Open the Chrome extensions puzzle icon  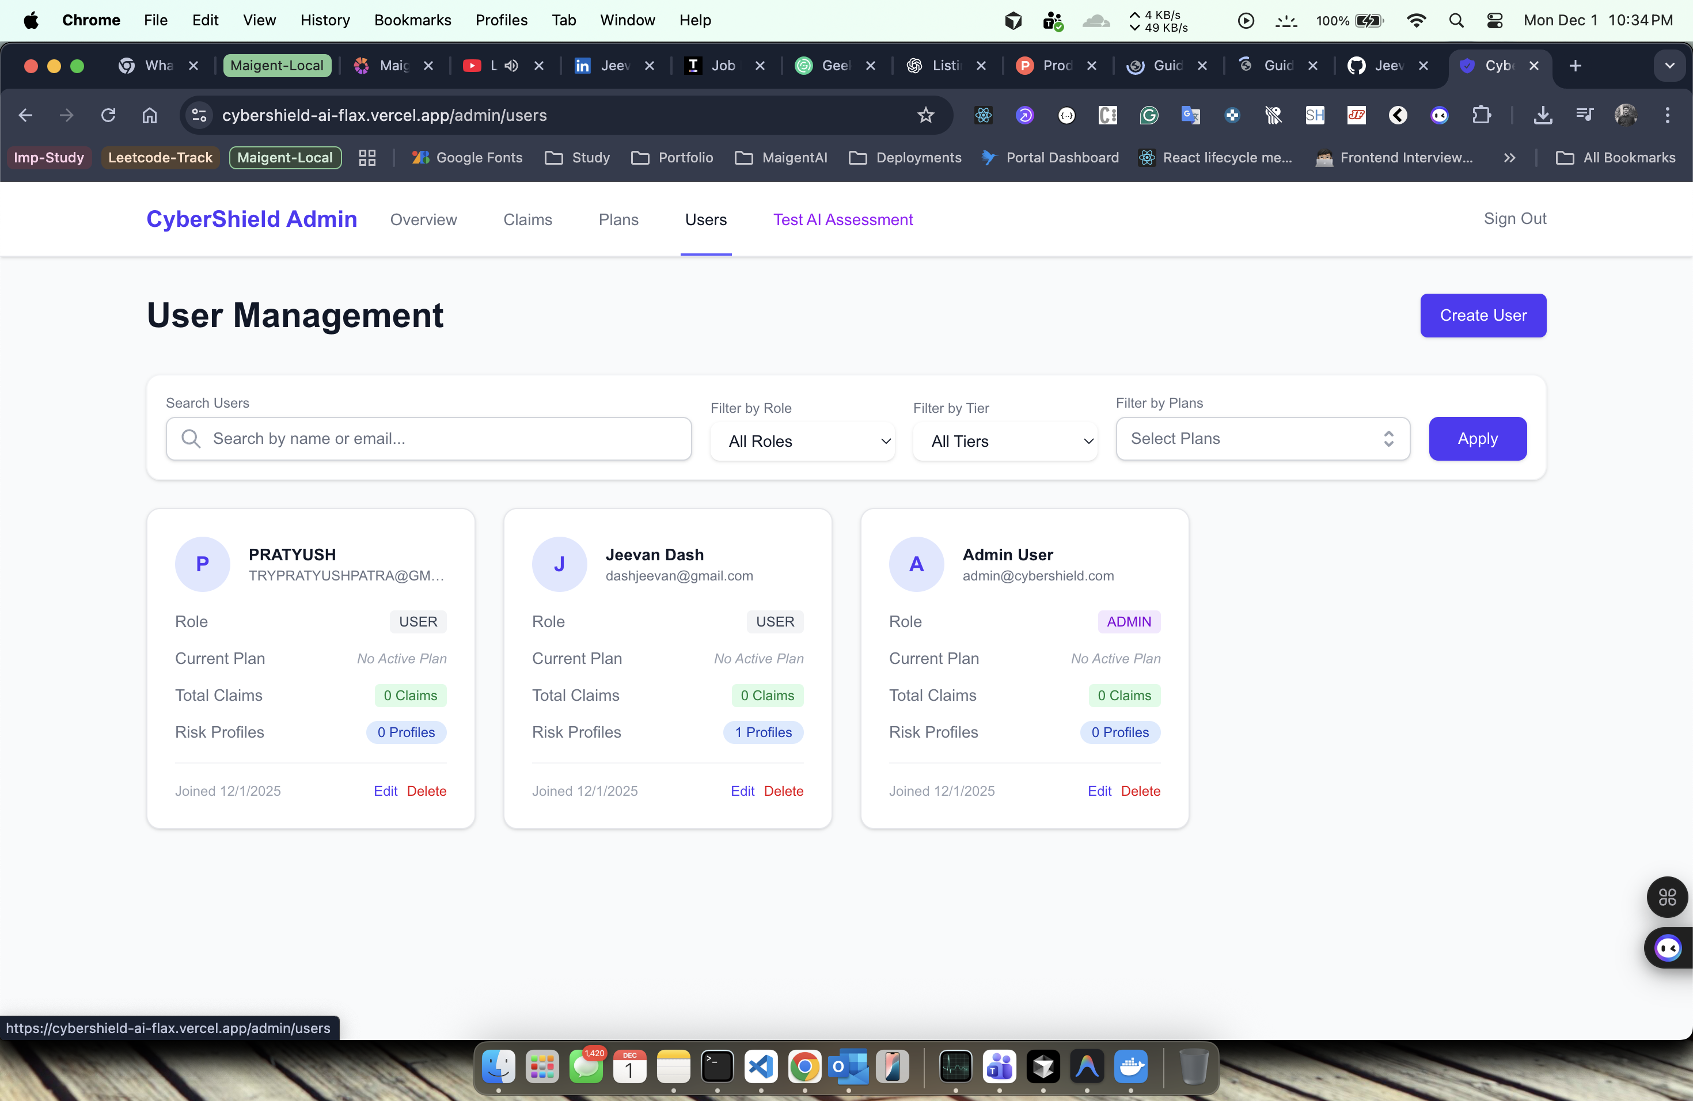point(1481,115)
